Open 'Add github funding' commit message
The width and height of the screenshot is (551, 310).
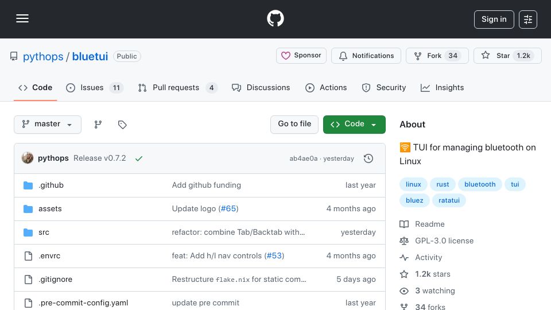[206, 185]
